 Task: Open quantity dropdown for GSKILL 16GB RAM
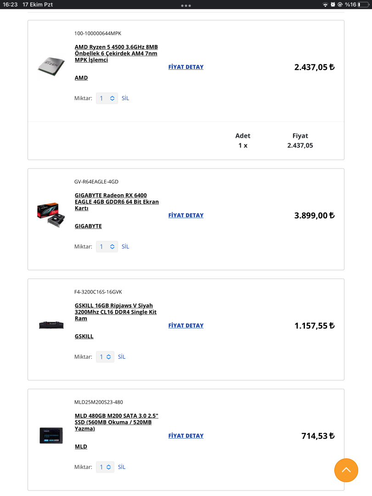105,357
